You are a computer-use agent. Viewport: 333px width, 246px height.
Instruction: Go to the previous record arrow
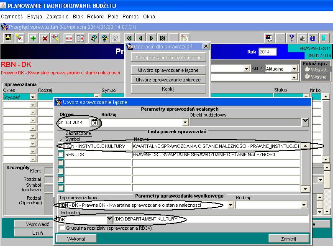click(x=140, y=38)
